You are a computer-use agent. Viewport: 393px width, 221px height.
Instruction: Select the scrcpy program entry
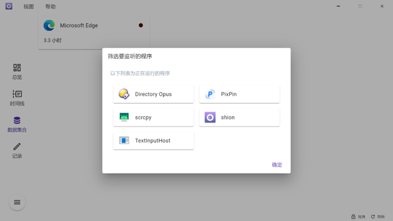153,117
